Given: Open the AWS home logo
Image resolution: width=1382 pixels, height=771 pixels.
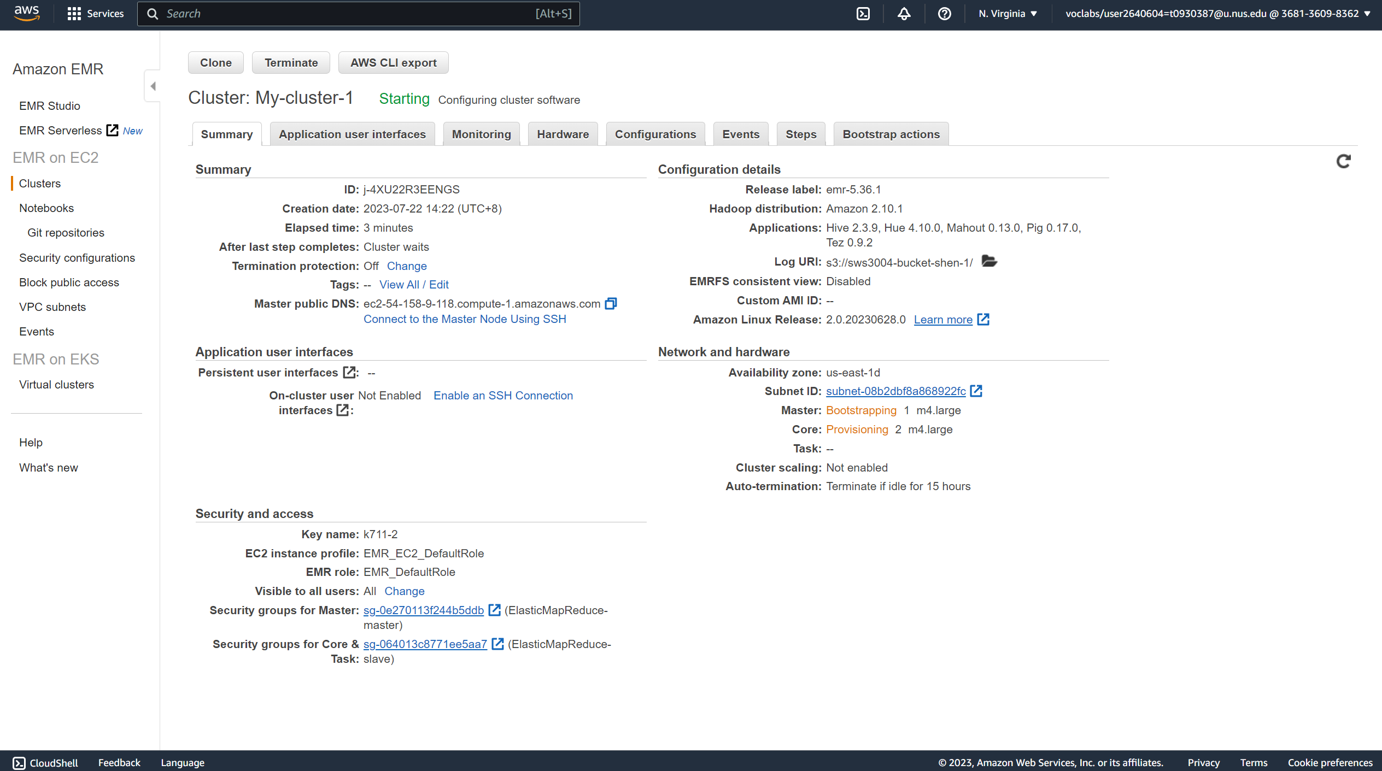Looking at the screenshot, I should (x=26, y=13).
